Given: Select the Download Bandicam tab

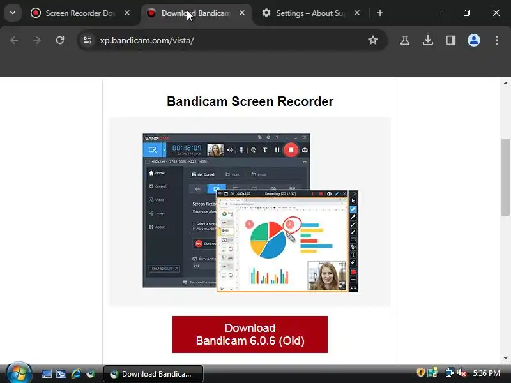Looking at the screenshot, I should pyautogui.click(x=197, y=13).
